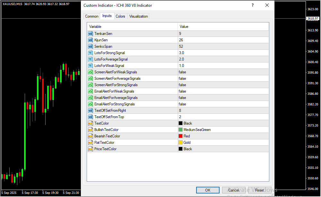
Task: Open PriceTextColor Black color dropdown
Action: (x=223, y=149)
